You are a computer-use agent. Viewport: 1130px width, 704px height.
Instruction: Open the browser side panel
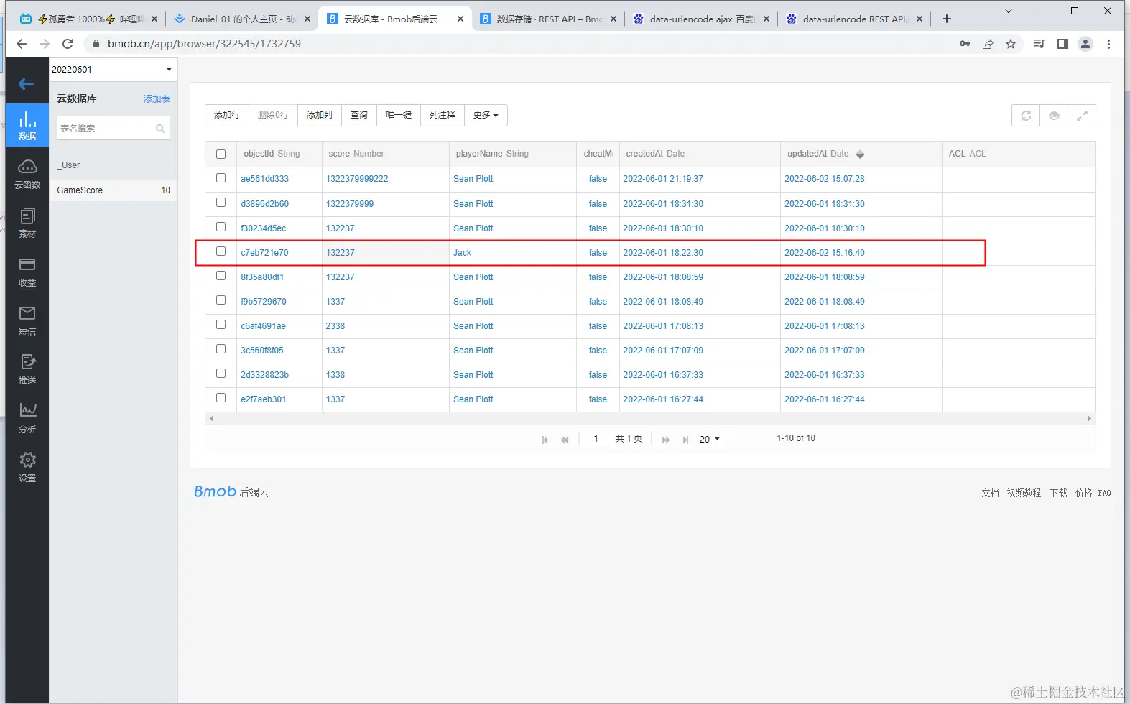tap(1062, 44)
